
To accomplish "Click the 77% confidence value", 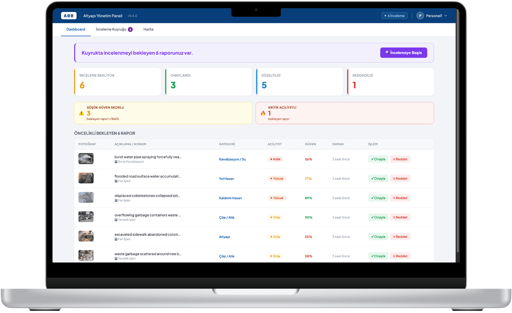I will [x=308, y=179].
